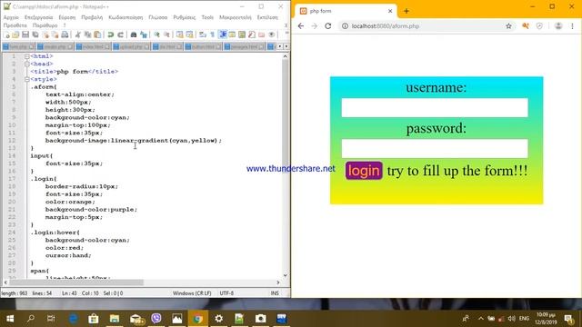The width and height of the screenshot is (582, 327).
Task: Collapse the head tag fold marker
Action: (26, 64)
